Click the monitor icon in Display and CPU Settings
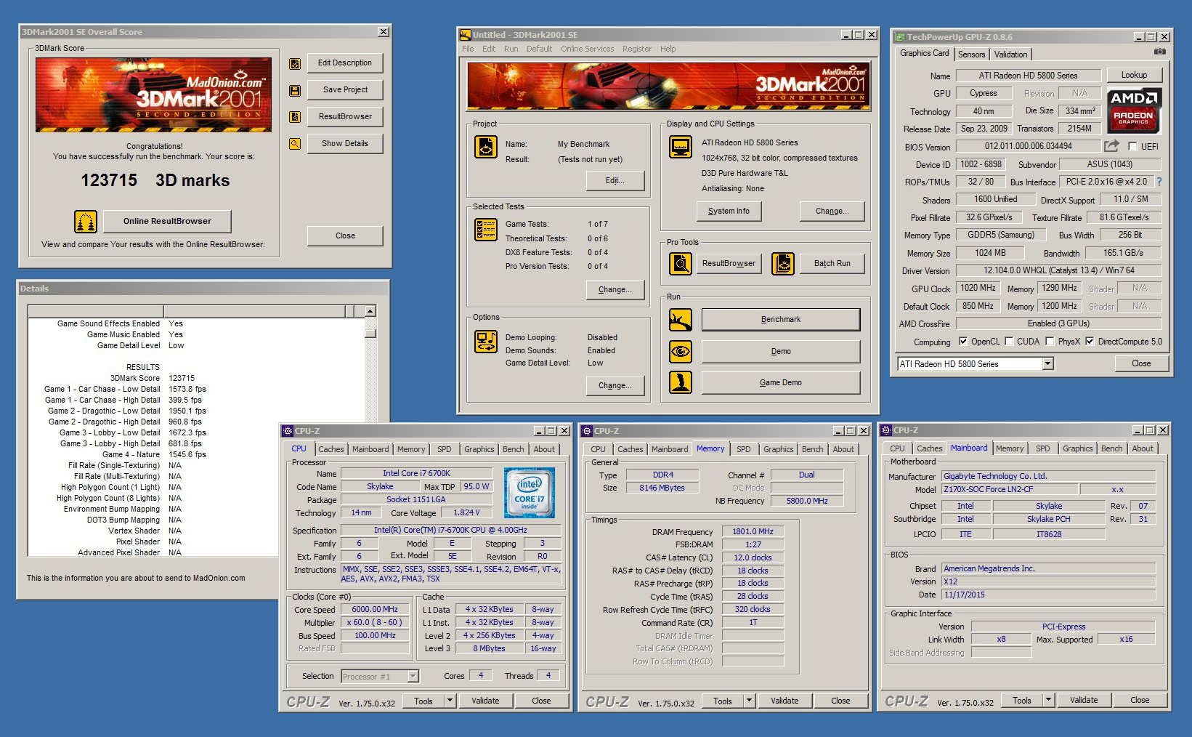Screen dimensions: 1192x737 pos(681,147)
